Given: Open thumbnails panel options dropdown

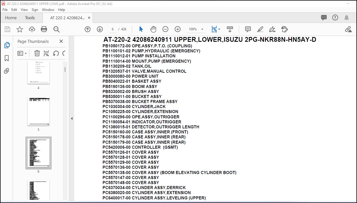Looking at the screenshot, I should 22,53.
